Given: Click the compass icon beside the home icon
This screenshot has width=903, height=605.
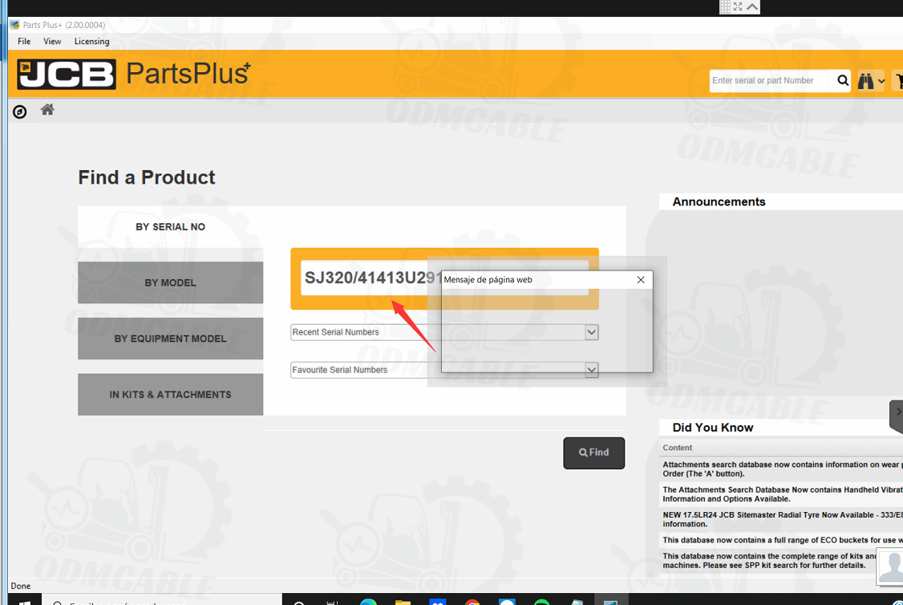Looking at the screenshot, I should pyautogui.click(x=20, y=112).
